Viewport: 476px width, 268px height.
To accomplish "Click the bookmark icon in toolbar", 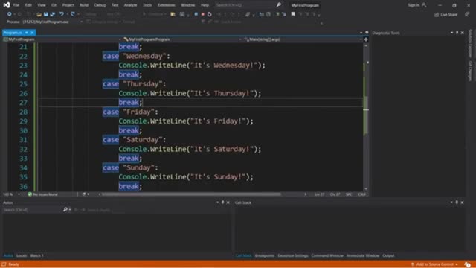I will point(293,14).
